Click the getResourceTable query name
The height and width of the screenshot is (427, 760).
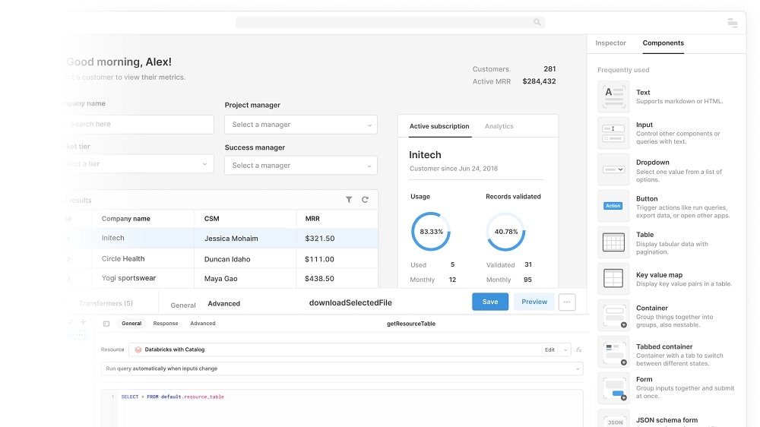tap(411, 324)
